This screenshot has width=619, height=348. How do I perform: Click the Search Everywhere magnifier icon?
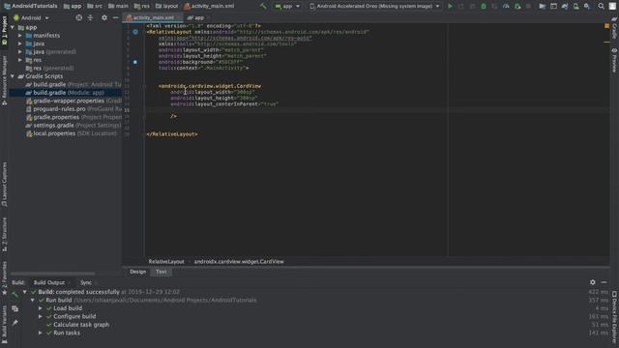coord(601,7)
